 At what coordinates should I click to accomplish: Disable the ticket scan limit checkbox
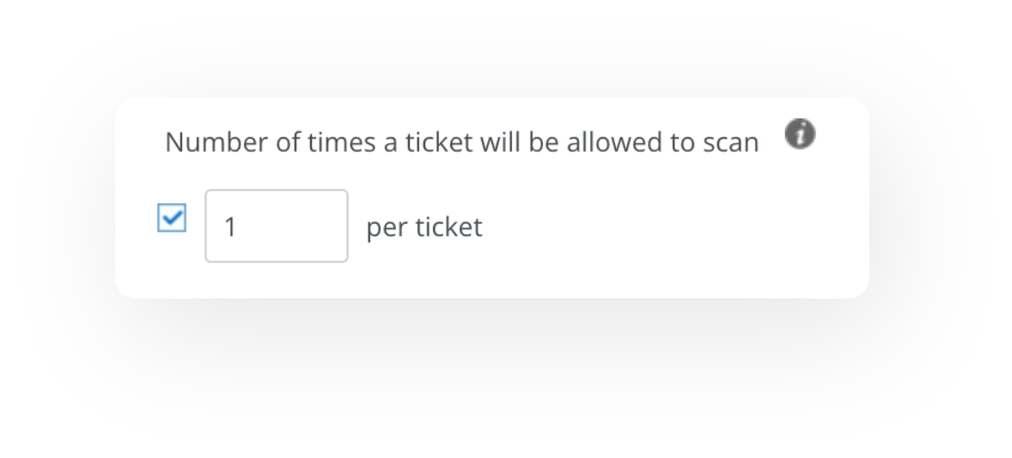pyautogui.click(x=172, y=218)
